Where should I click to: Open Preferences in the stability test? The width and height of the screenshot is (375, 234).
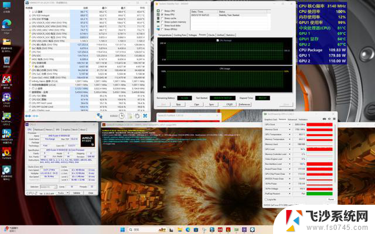click(x=244, y=105)
